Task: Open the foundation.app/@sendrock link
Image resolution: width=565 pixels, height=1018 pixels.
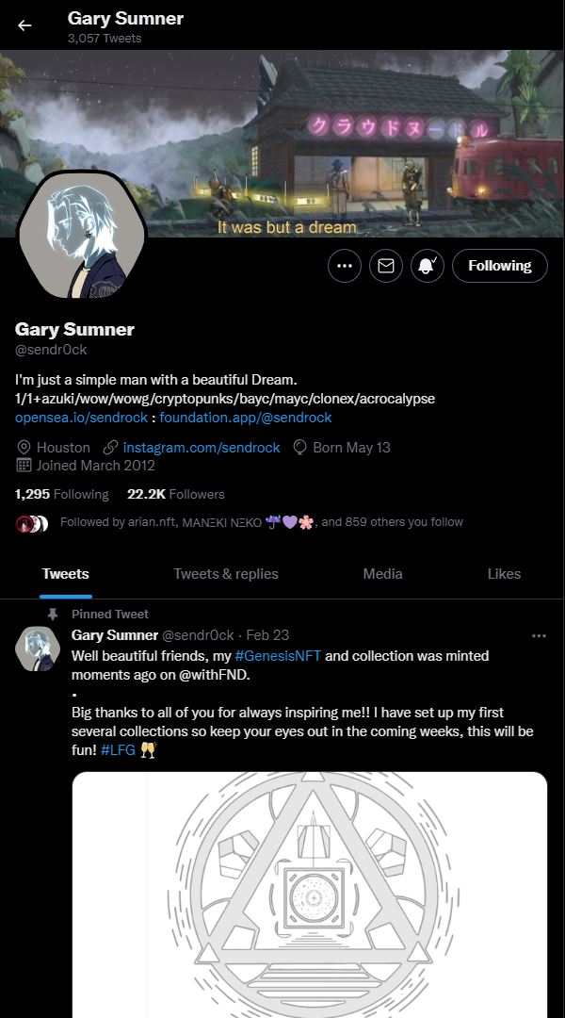Action: (245, 418)
